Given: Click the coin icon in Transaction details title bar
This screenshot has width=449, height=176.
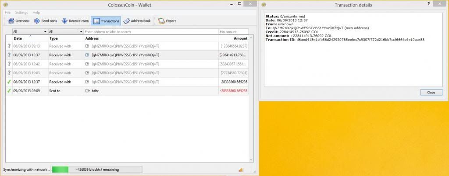Looking at the screenshot, I should click(x=264, y=4).
